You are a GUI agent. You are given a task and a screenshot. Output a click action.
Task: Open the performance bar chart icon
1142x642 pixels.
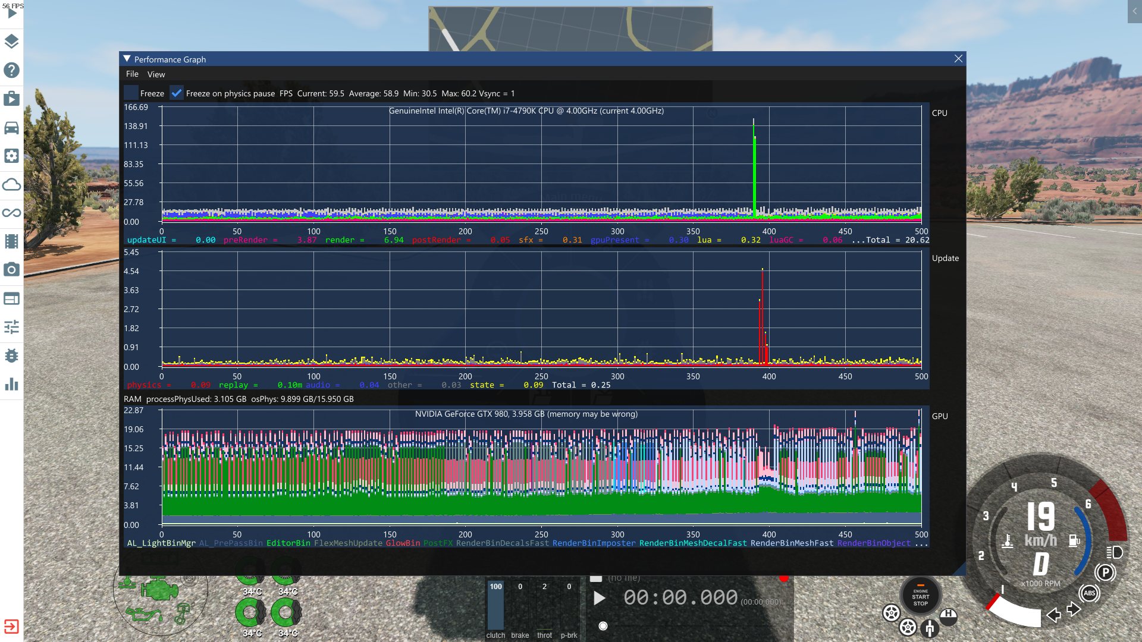pyautogui.click(x=12, y=384)
